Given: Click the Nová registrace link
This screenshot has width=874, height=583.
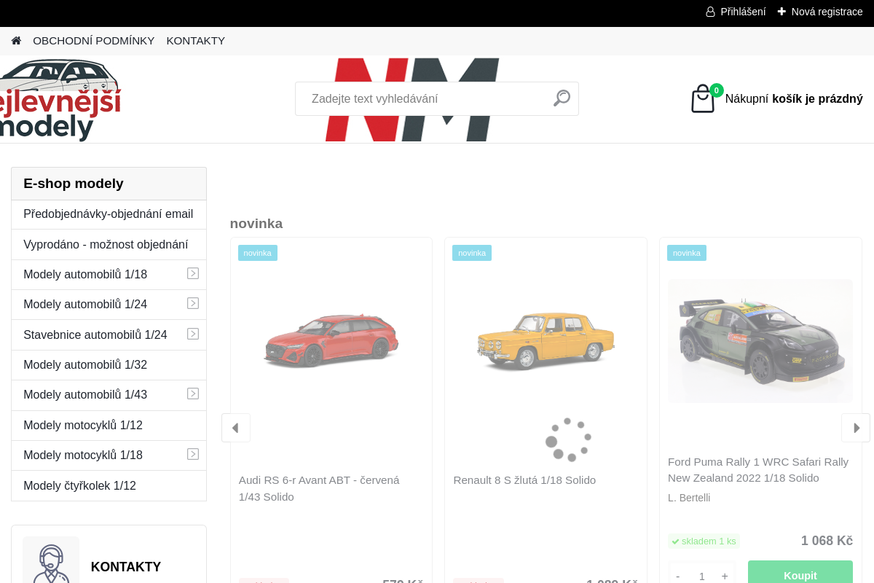Looking at the screenshot, I should coord(820,12).
